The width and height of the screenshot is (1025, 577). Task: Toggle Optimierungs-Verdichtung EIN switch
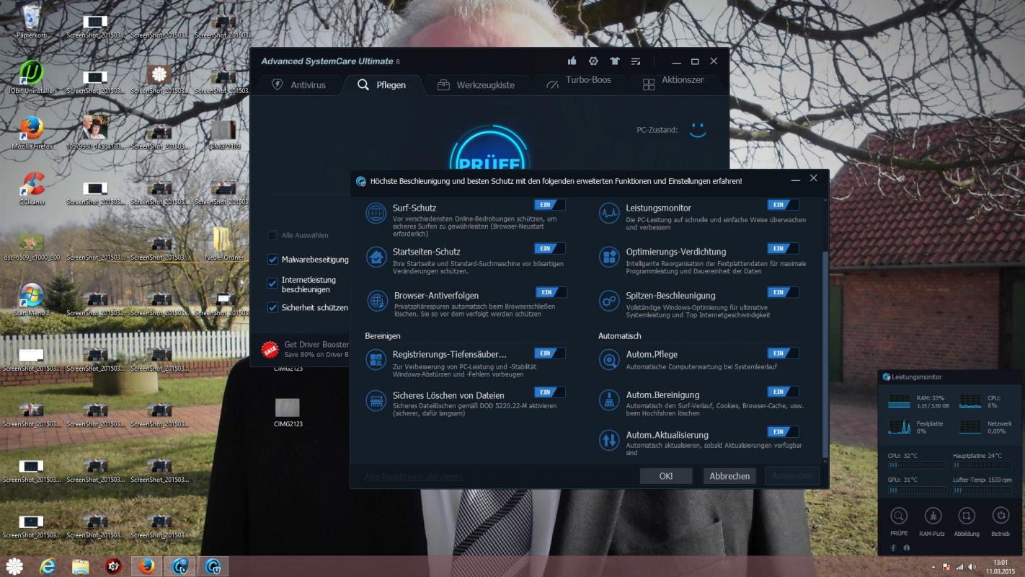(783, 249)
